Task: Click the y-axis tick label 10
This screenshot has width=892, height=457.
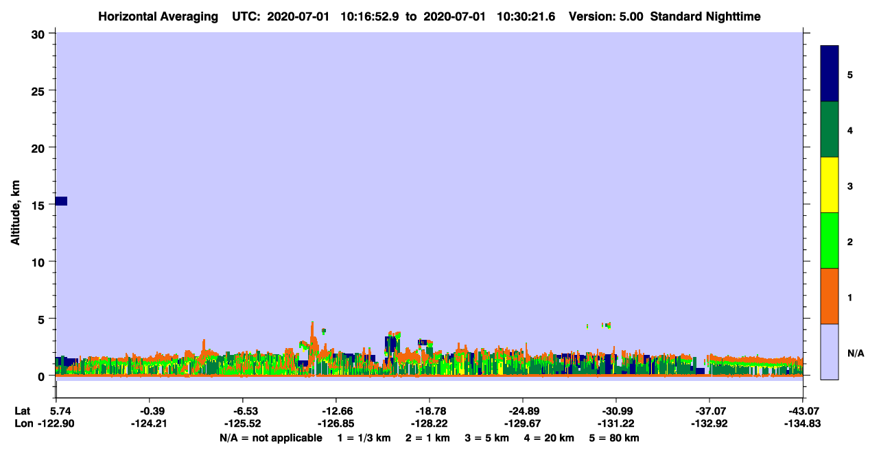Action: click(40, 262)
